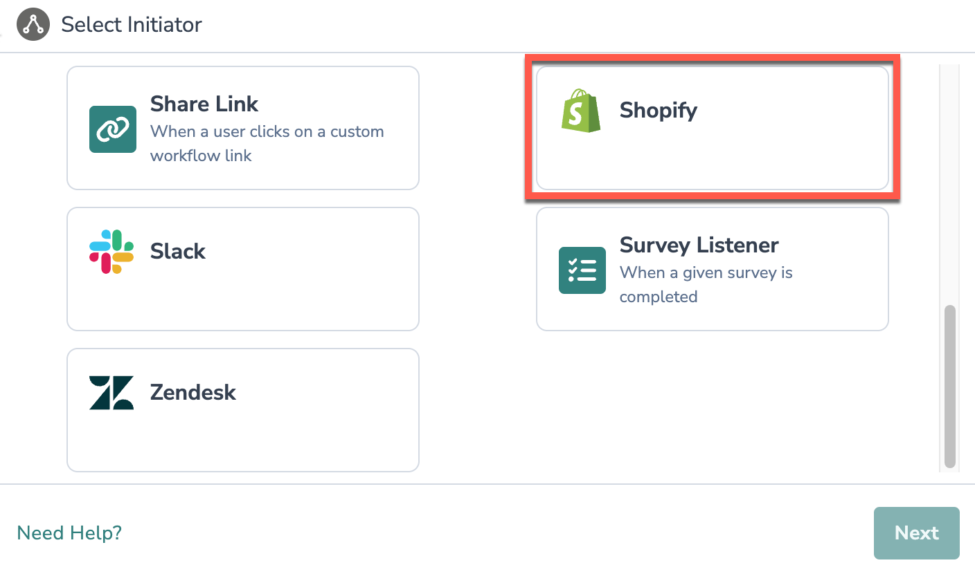Click the Zendesk title text

pos(193,393)
